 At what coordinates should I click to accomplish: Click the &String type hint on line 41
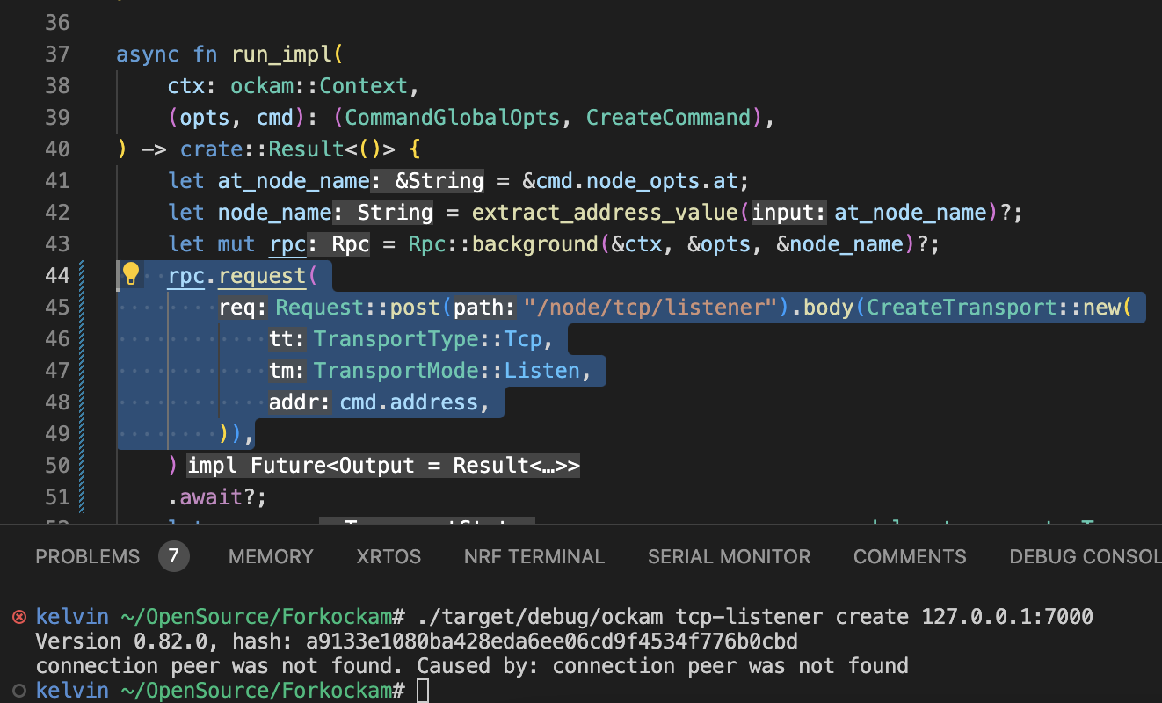point(427,181)
